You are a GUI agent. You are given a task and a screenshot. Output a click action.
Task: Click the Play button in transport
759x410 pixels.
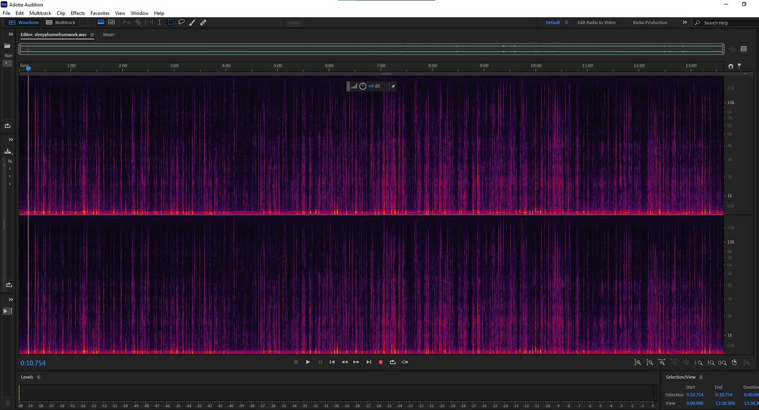coord(308,362)
